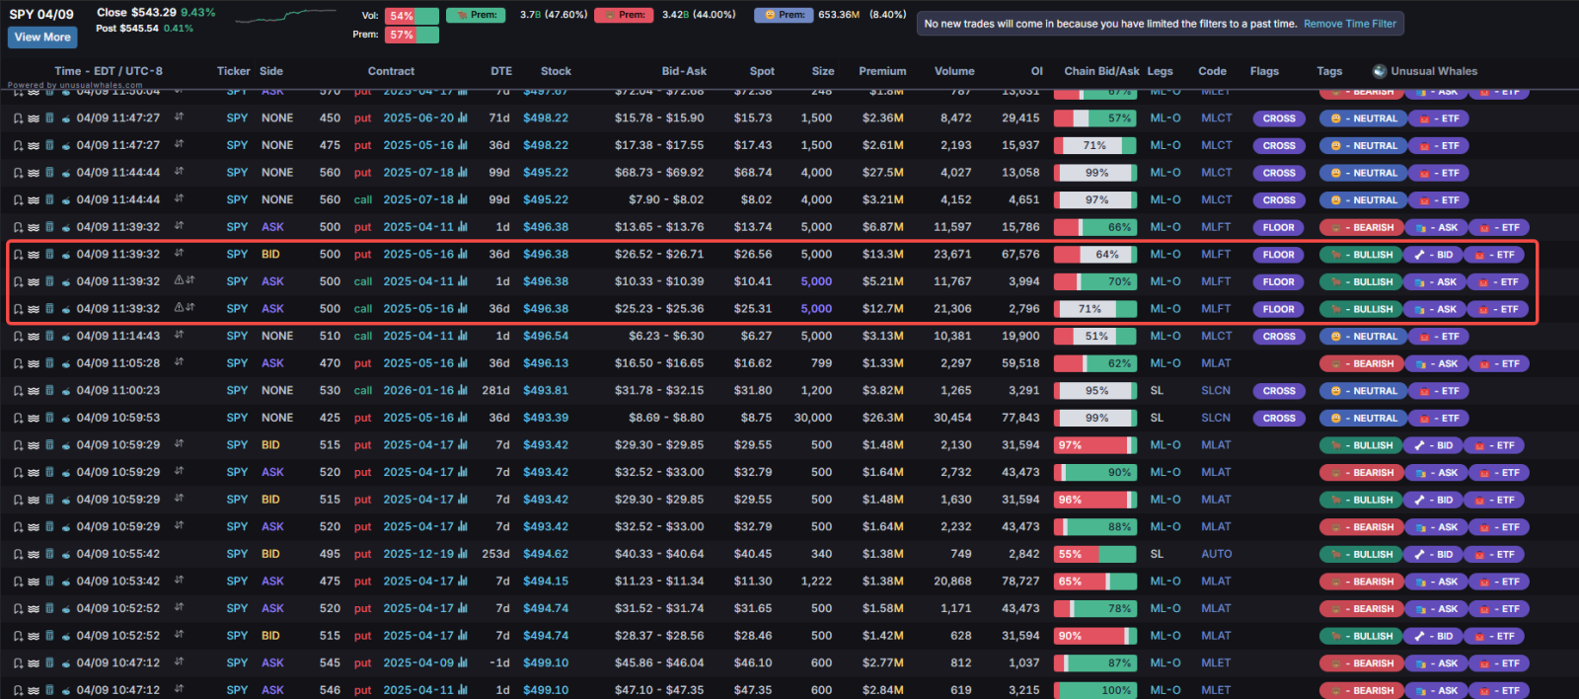This screenshot has width=1579, height=699.
Task: Sort by the DTE column header
Action: pos(501,71)
